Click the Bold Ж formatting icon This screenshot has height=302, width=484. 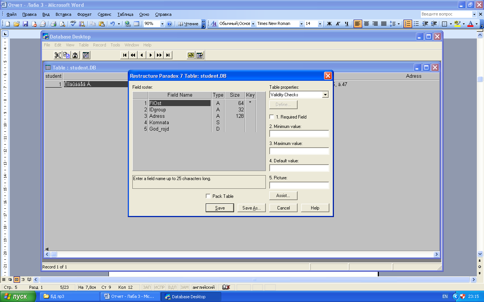point(329,24)
